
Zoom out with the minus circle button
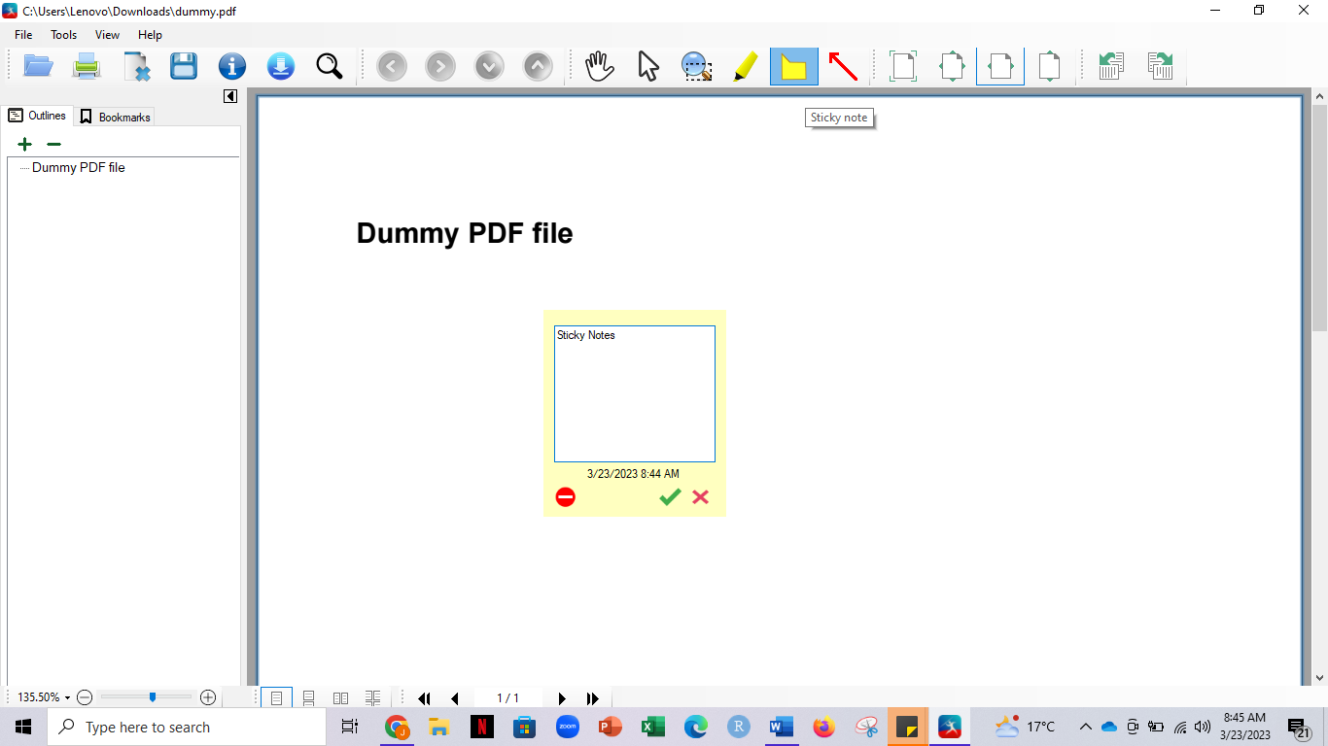pos(85,697)
